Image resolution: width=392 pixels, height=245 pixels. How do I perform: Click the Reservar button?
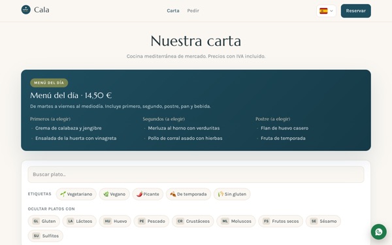pos(356,10)
